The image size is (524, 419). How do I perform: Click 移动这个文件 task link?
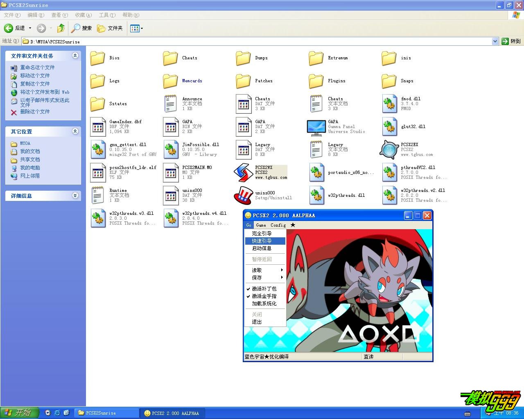point(35,75)
